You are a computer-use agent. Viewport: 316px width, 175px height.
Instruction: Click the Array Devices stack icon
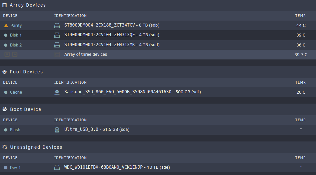pos(4,5)
